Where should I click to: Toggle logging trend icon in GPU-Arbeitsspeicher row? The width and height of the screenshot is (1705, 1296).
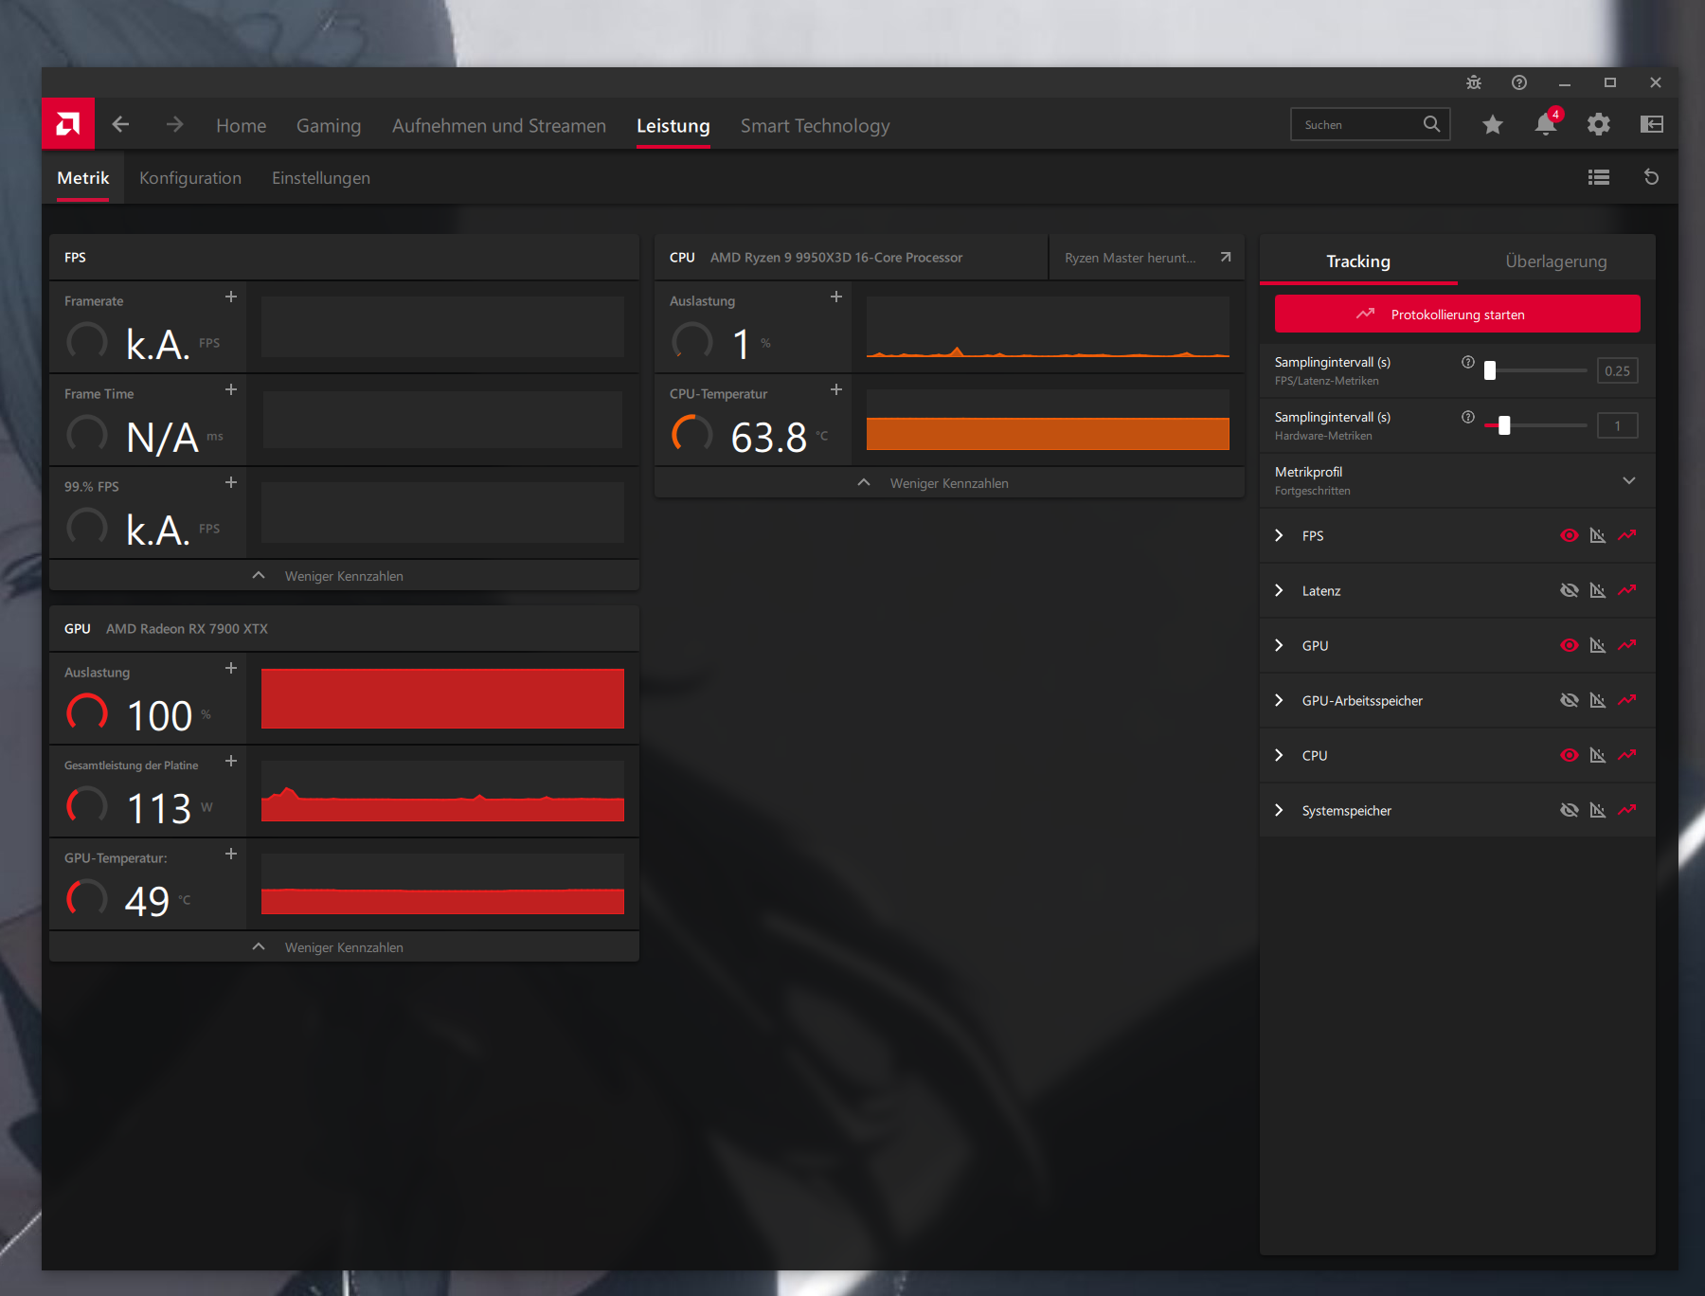coord(1627,700)
